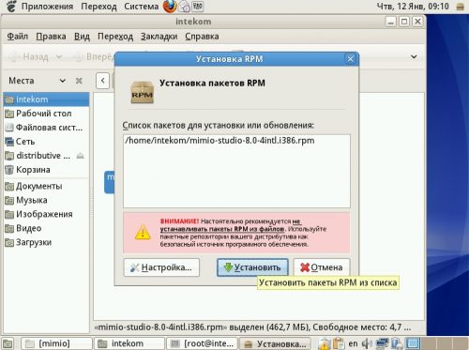
Task: Open the Приложения panel menu
Action: click(47, 7)
